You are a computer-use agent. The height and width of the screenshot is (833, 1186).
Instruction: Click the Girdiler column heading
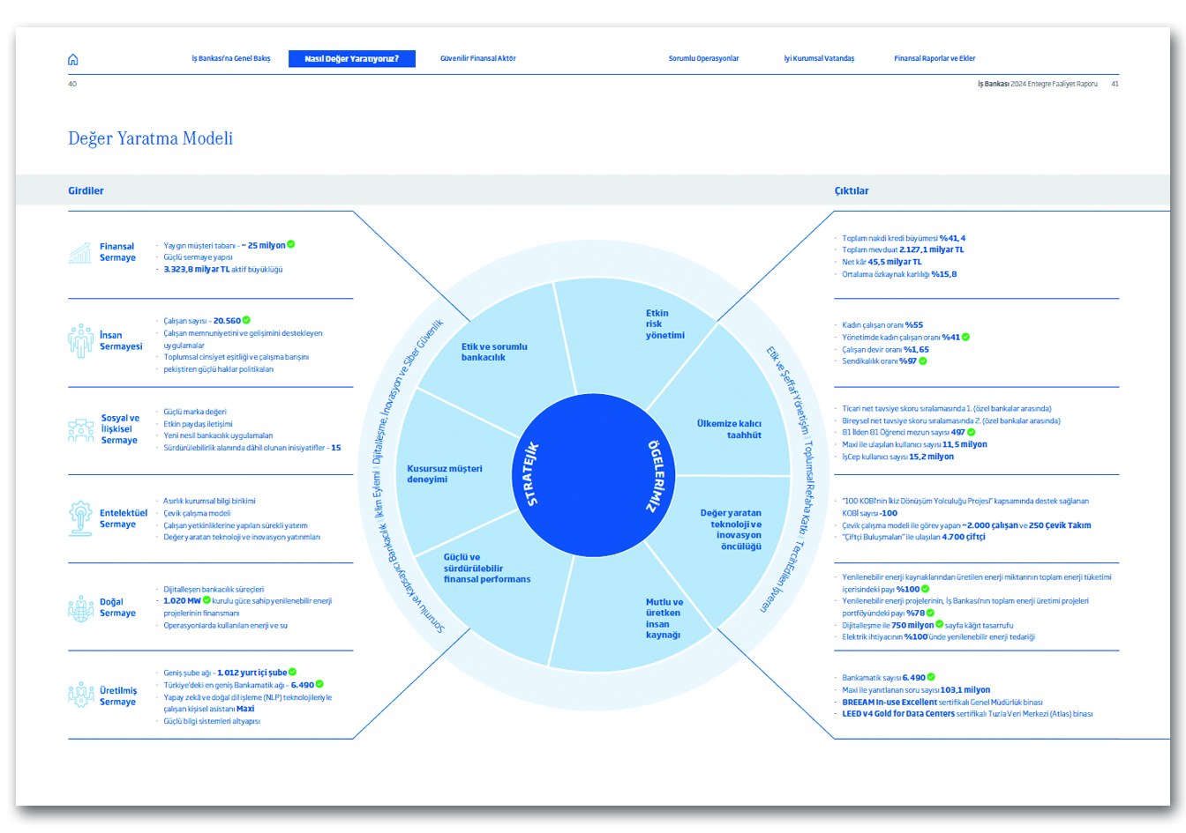tap(86, 190)
